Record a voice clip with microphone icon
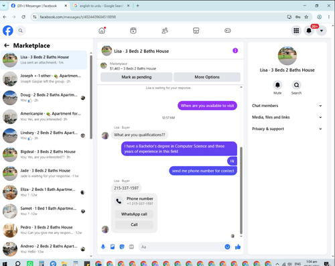This screenshot has width=335, height=266. (103, 247)
